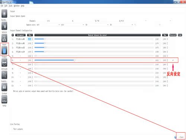Click channel 6 neutral slider handle

click(x=74, y=60)
